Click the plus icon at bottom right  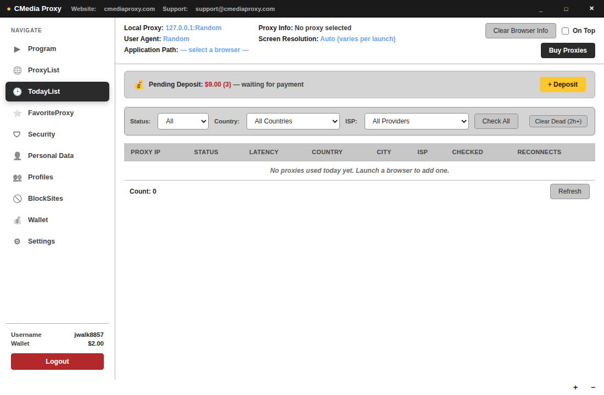(575, 387)
